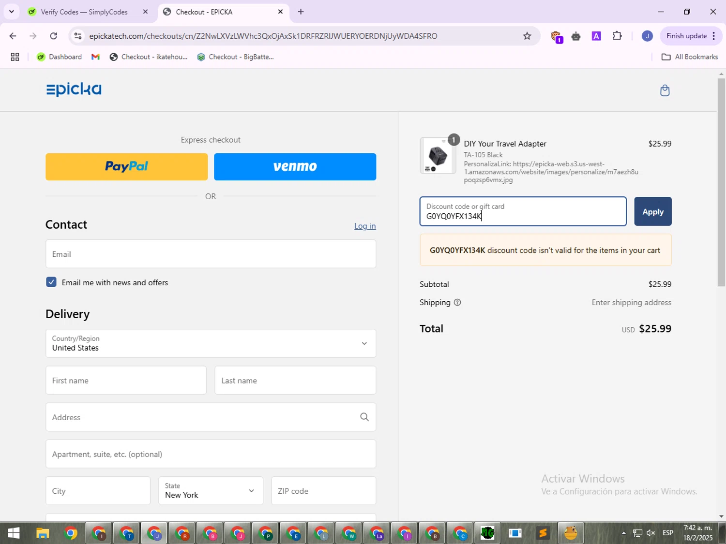Go back to the previous page
Image resolution: width=726 pixels, height=544 pixels.
point(13,36)
